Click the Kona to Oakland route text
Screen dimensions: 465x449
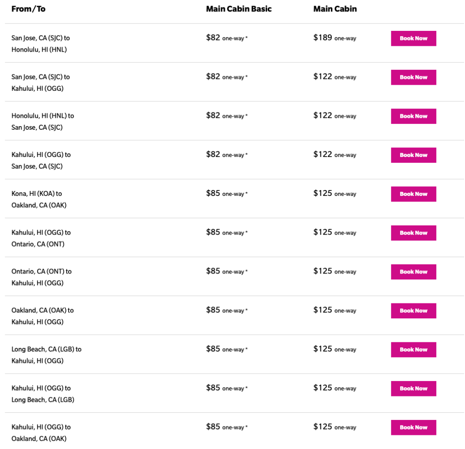click(x=39, y=200)
